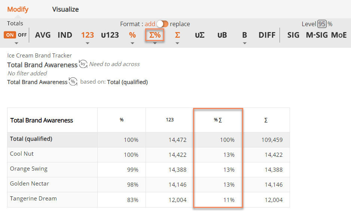Toggle the DIFF statistic
The image size is (351, 218).
point(267,35)
